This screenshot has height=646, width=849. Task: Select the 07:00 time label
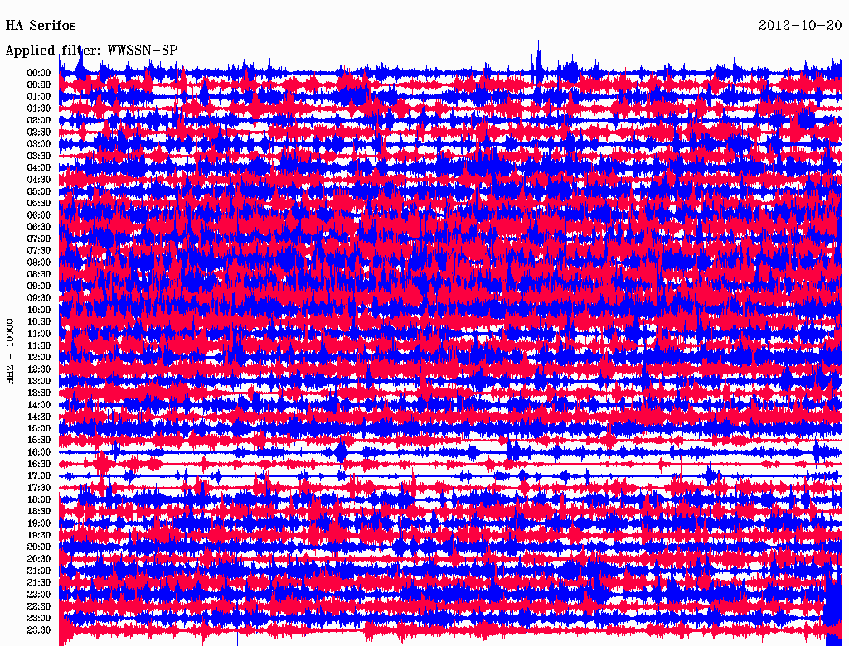(x=39, y=239)
